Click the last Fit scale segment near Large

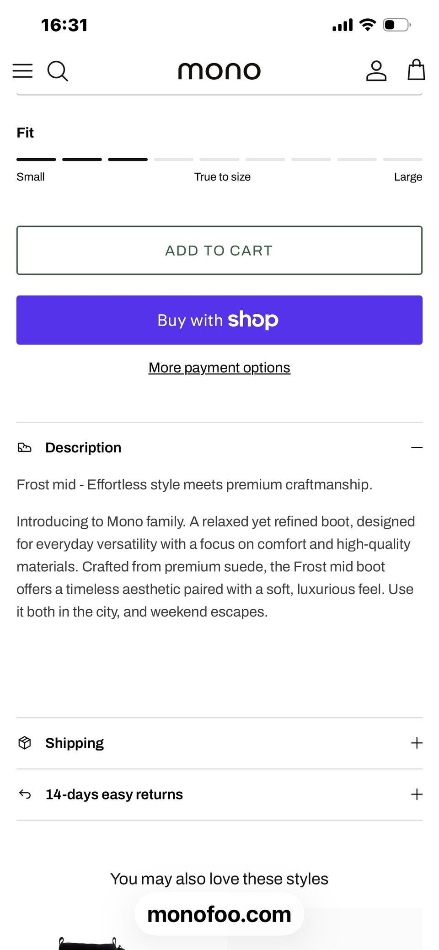(x=402, y=160)
